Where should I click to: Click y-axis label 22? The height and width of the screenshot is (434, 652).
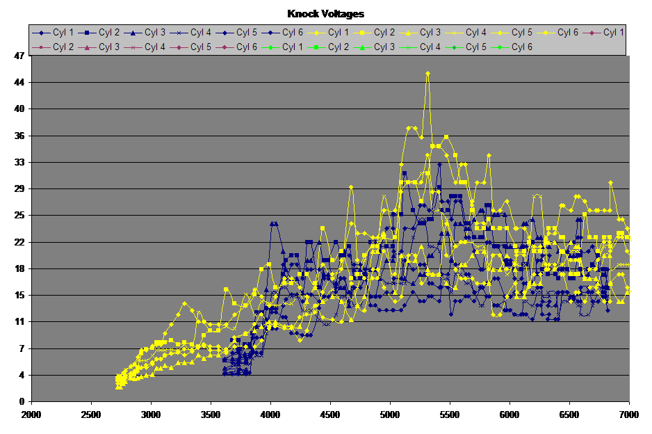coord(19,242)
